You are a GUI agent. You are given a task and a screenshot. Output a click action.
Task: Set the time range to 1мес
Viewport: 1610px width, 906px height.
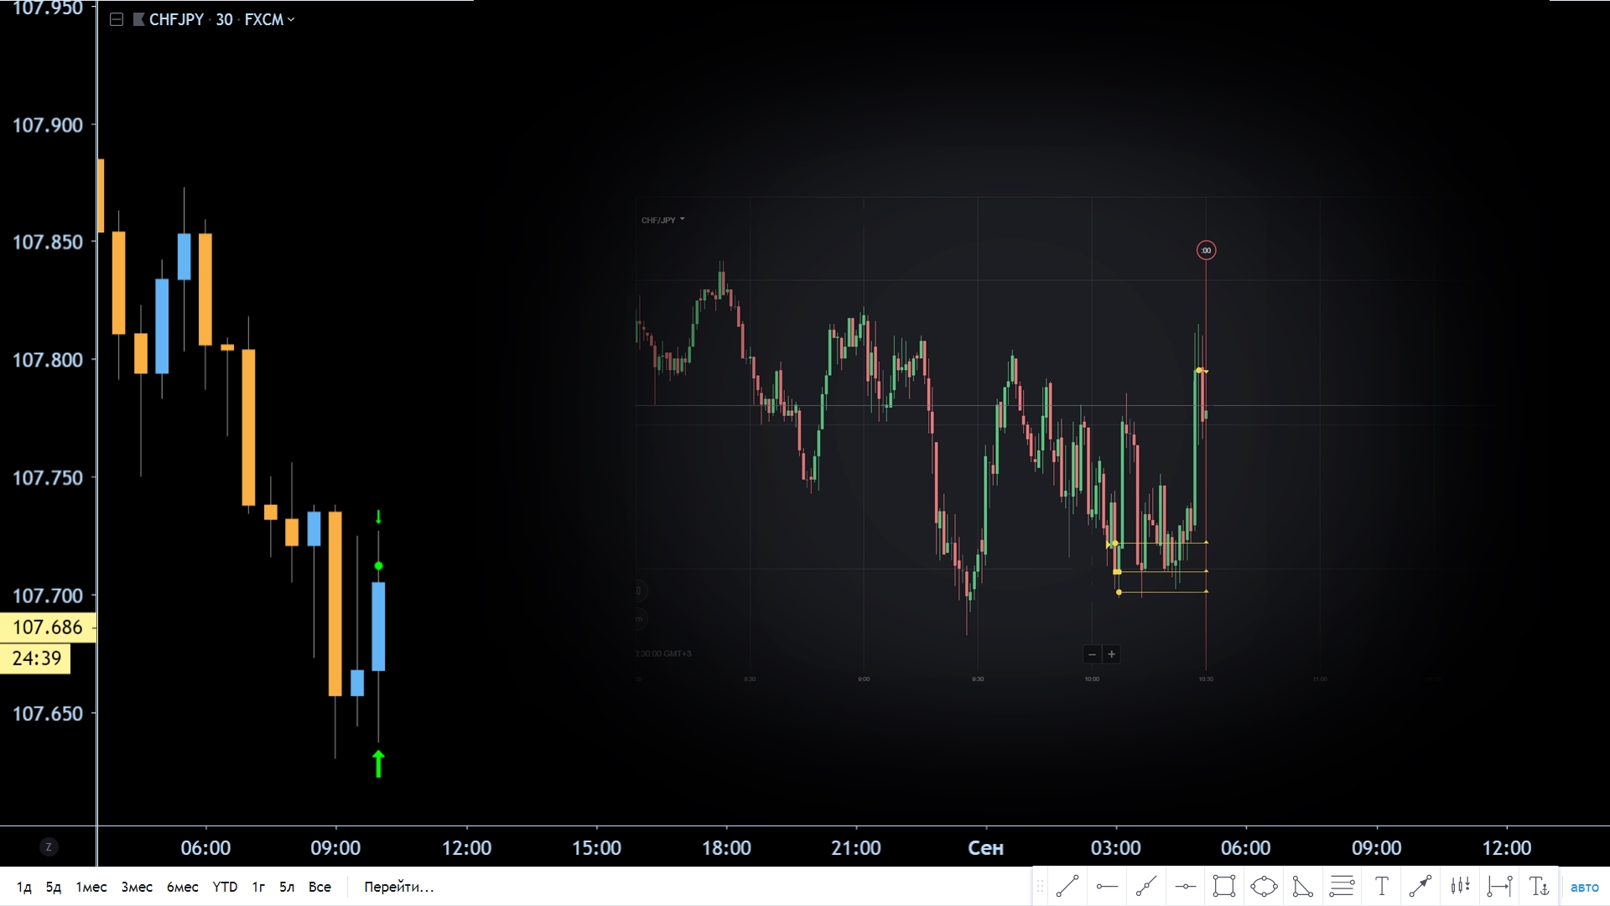tap(91, 887)
